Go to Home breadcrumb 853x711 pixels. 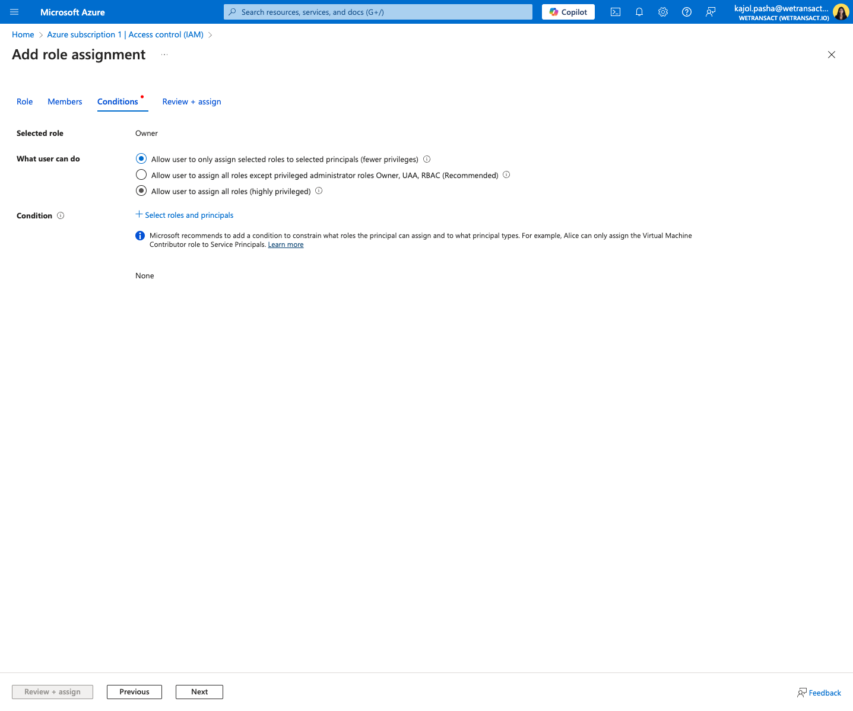(23, 34)
